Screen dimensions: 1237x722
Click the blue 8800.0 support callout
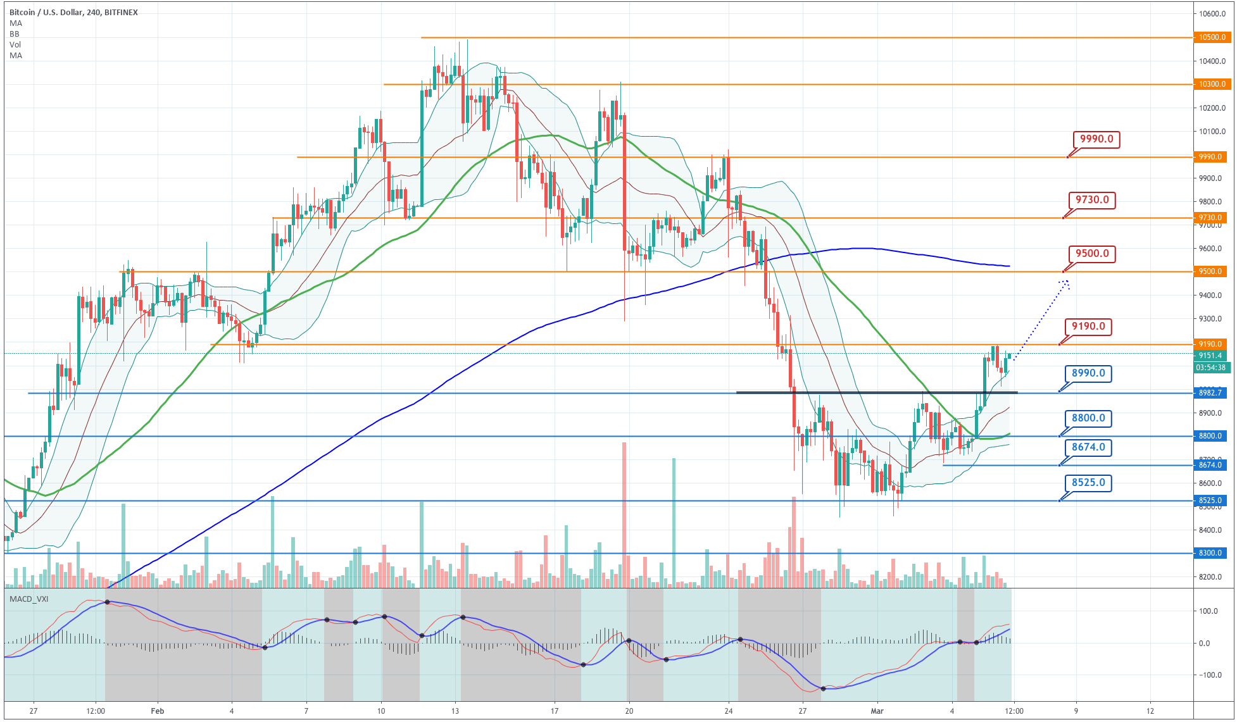[x=1088, y=418]
